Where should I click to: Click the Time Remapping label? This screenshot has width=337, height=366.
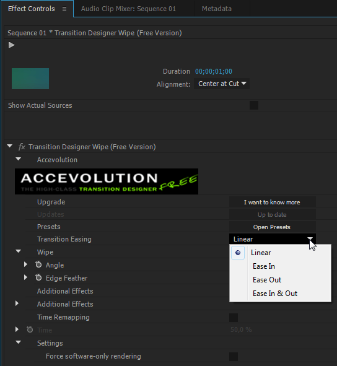tap(63, 317)
